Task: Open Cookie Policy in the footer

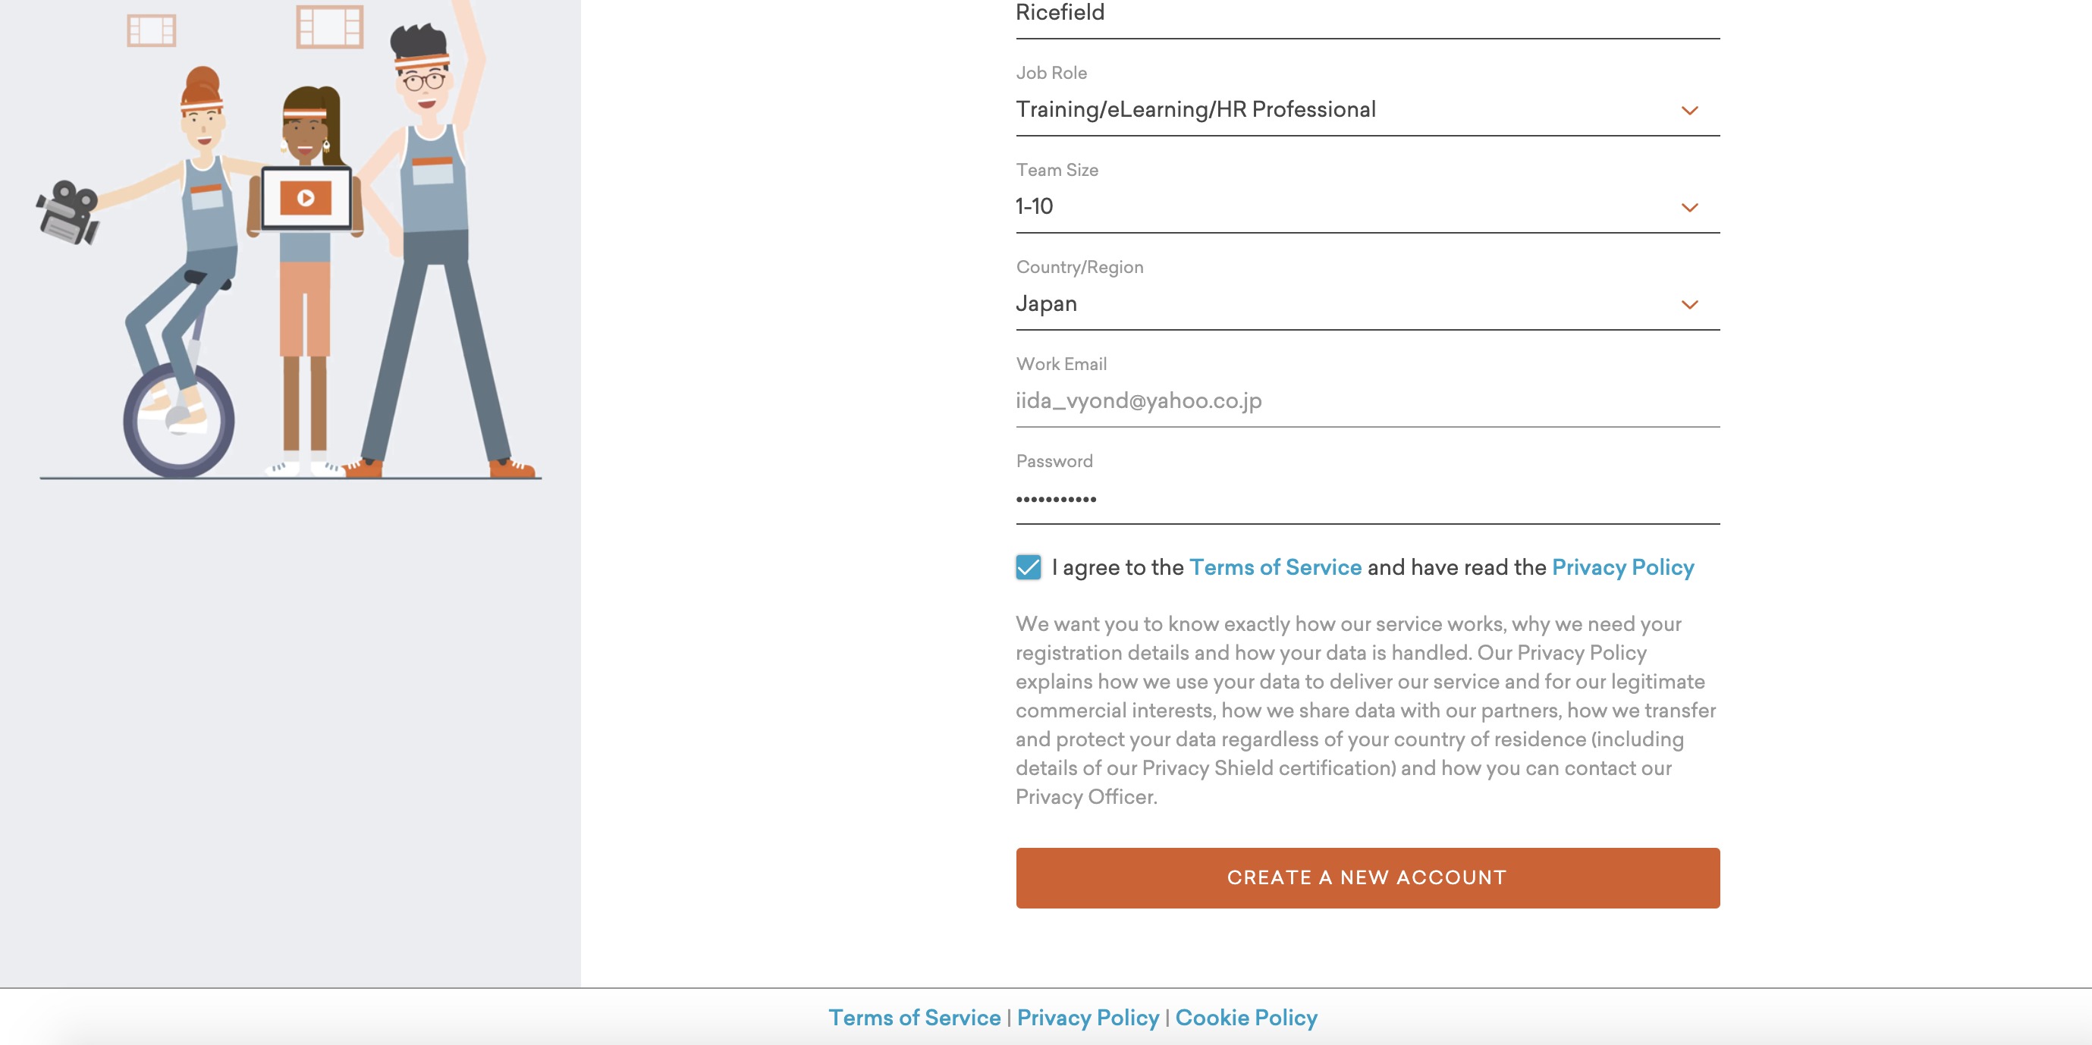Action: coord(1246,1018)
